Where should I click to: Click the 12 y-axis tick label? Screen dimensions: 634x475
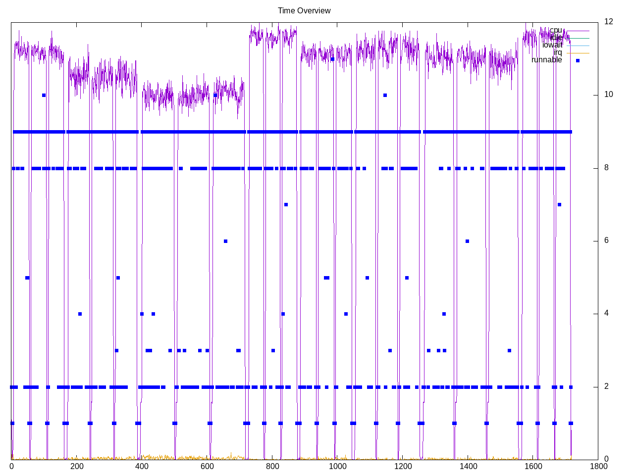pos(608,21)
